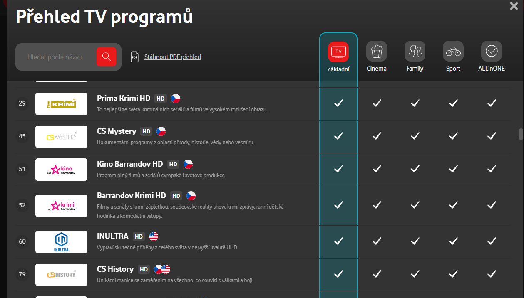Switch to the ALLinONE package tab label

click(492, 69)
